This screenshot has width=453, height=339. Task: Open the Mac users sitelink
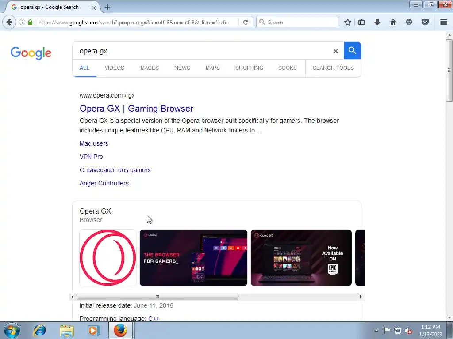[94, 143]
